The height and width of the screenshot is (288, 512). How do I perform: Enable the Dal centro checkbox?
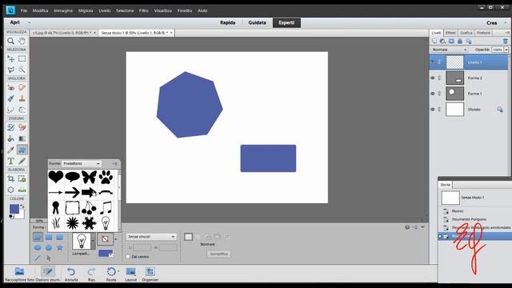[x=128, y=257]
